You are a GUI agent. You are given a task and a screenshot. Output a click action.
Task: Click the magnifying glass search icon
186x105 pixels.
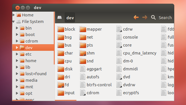point(153,17)
